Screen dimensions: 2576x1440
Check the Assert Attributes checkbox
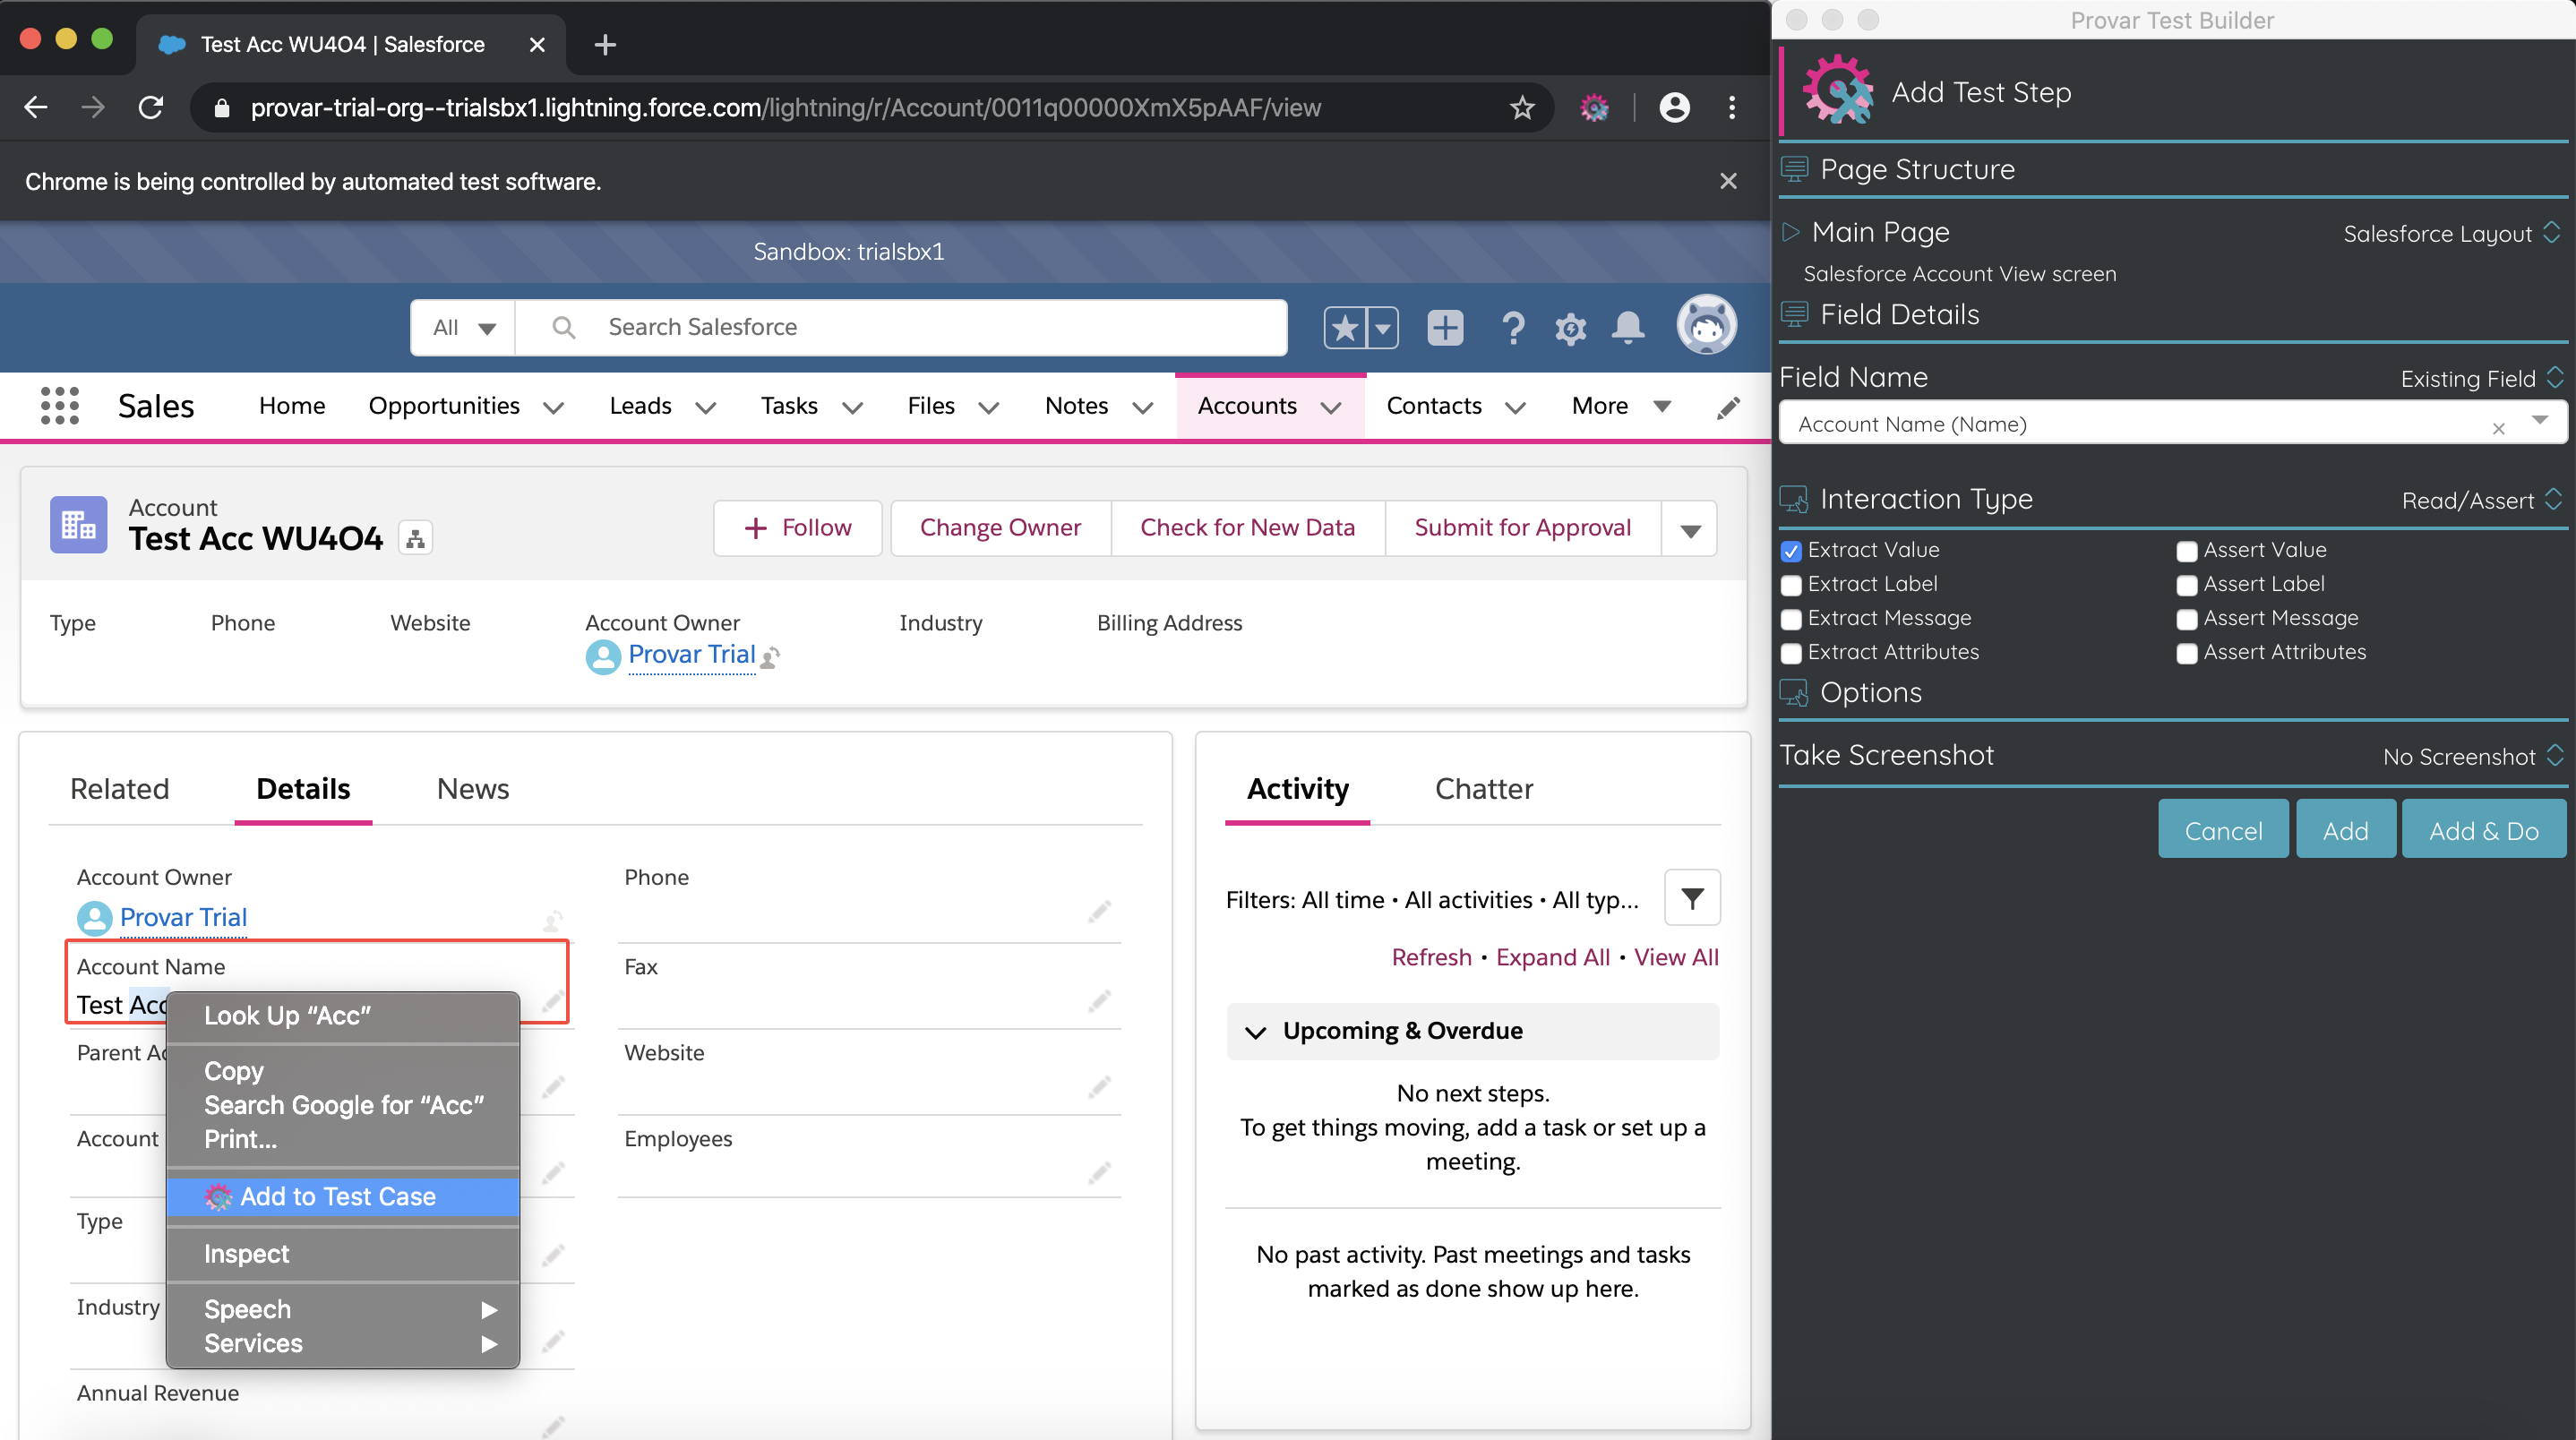coord(2187,653)
